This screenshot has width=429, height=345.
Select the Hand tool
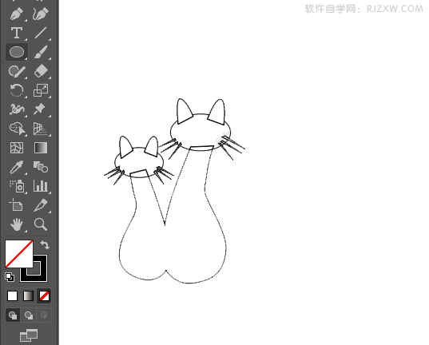pos(17,224)
